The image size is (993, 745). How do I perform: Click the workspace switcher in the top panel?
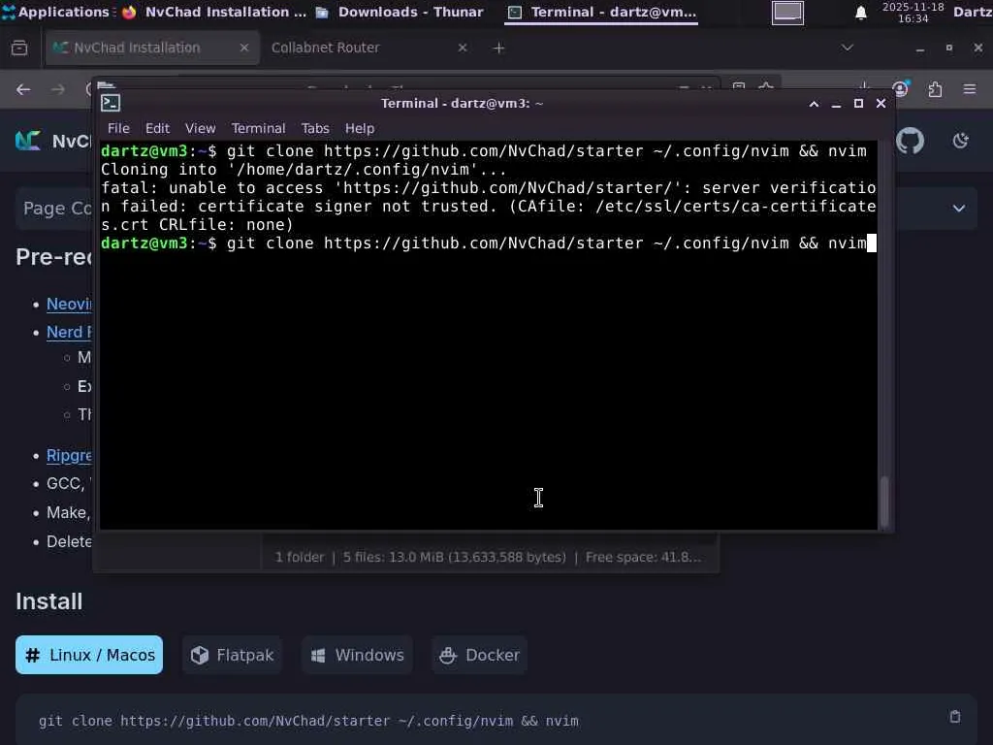pyautogui.click(x=787, y=13)
